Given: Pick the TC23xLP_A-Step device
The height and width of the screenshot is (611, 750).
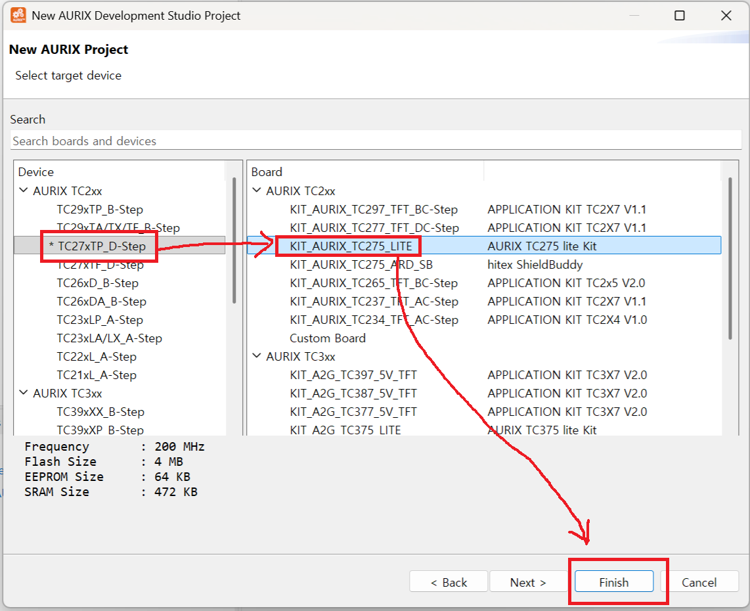Looking at the screenshot, I should [100, 320].
